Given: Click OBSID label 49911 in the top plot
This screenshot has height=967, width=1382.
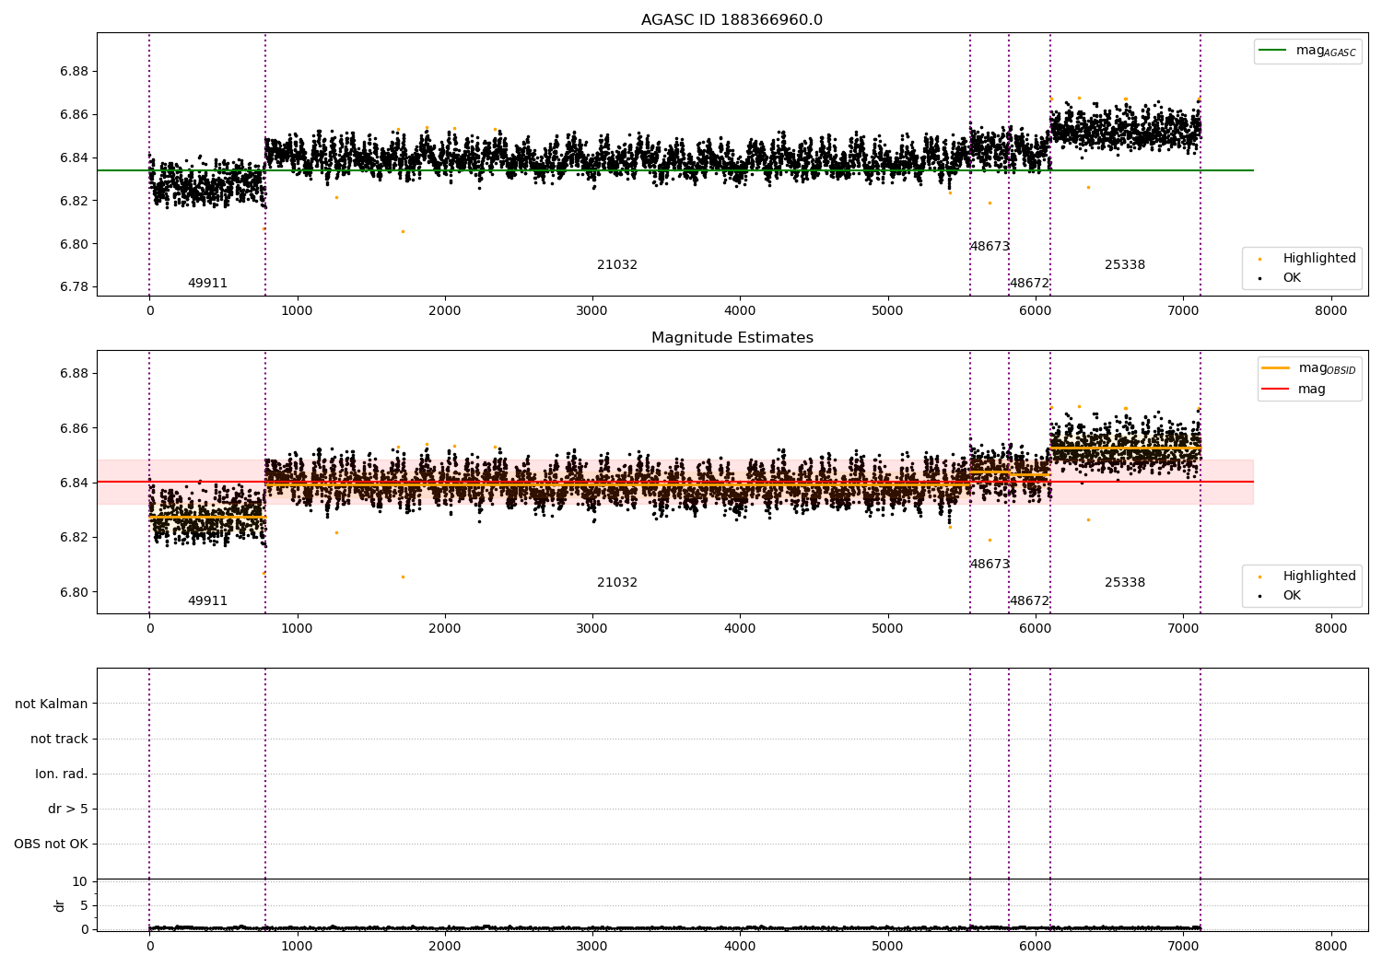Looking at the screenshot, I should tap(207, 284).
